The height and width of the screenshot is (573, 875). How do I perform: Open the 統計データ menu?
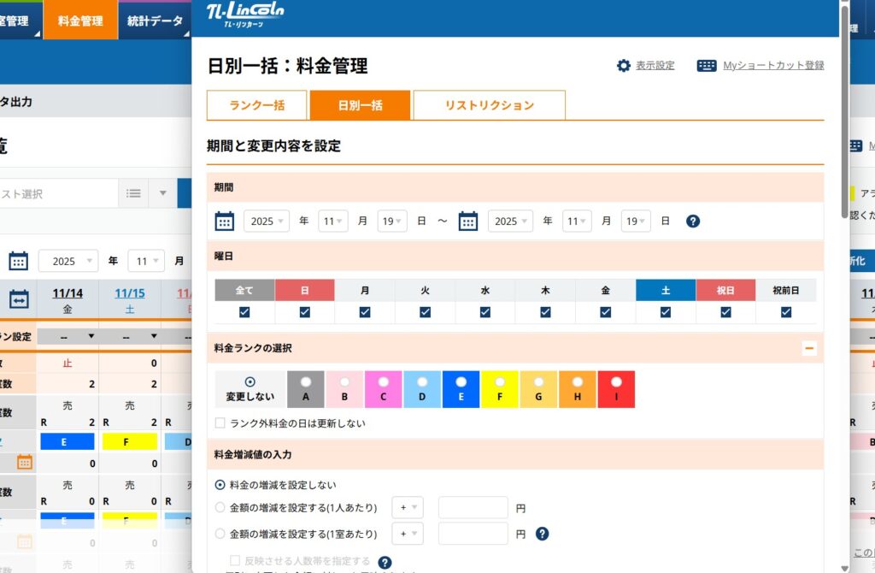pyautogui.click(x=154, y=21)
